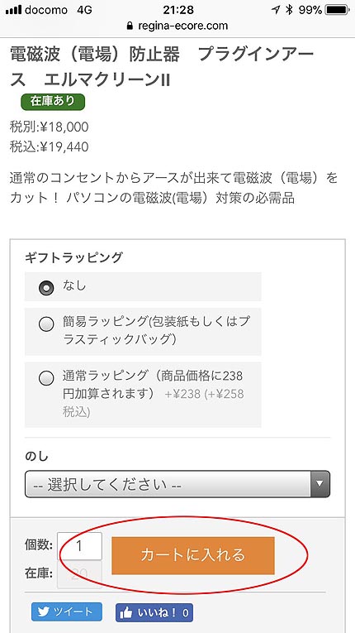The image size is (355, 633).
Task: Choose 簡易ラッピング radio button
Action: tap(46, 324)
